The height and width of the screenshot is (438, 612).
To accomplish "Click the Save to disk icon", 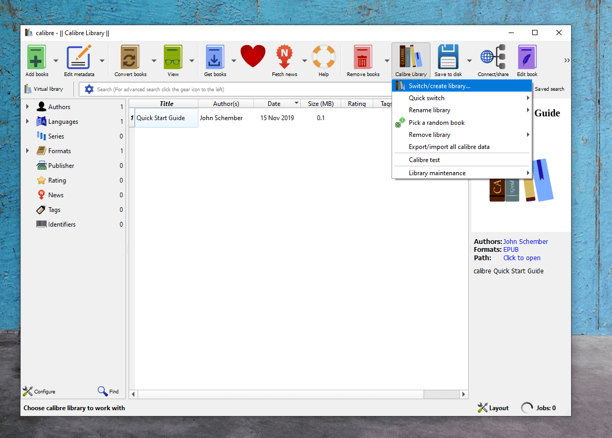I will [x=448, y=57].
